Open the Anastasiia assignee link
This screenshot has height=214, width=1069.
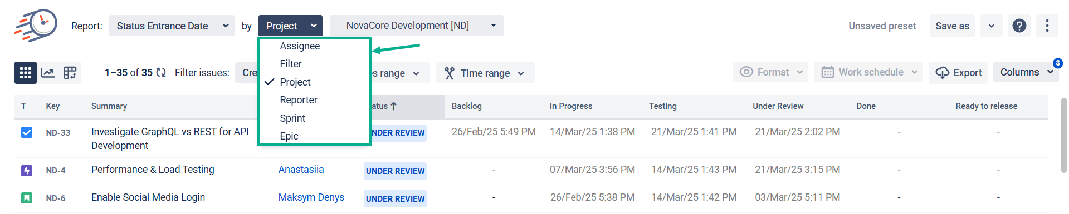(301, 170)
